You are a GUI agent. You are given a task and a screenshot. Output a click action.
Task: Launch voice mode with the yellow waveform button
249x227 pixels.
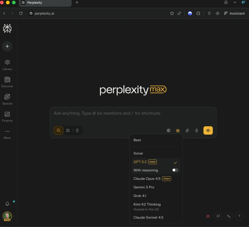(x=208, y=130)
